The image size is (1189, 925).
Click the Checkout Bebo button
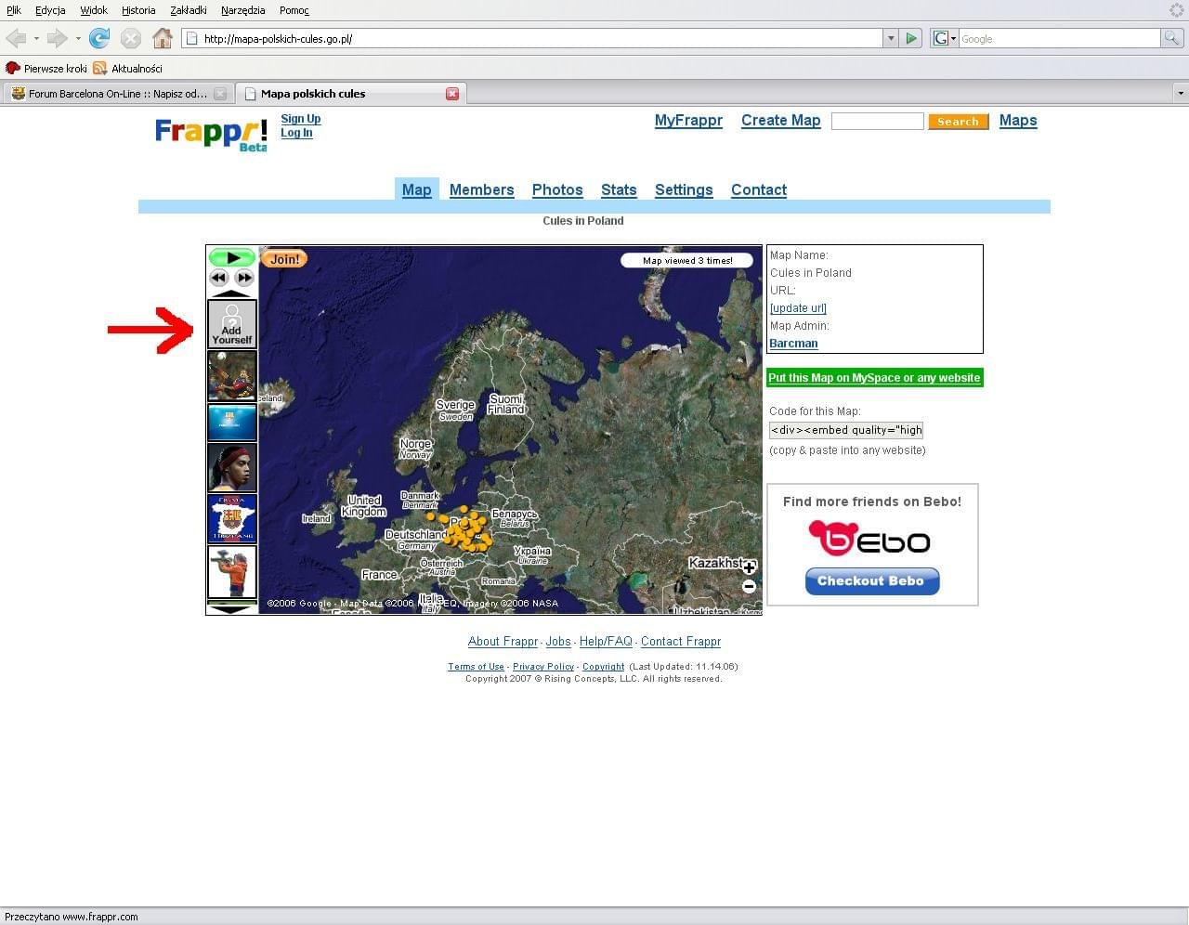click(x=872, y=581)
